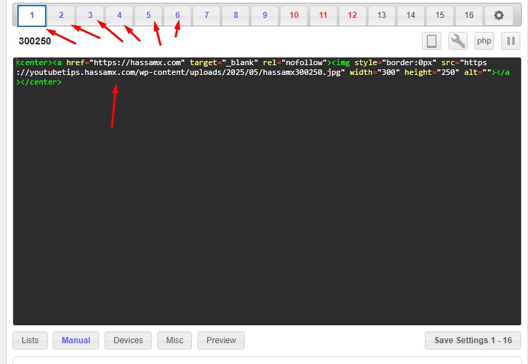Pause block insertion with pause icon

point(511,41)
